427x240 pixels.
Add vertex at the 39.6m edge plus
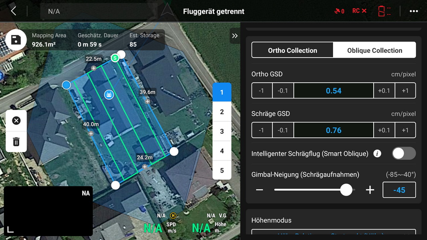(x=147, y=101)
